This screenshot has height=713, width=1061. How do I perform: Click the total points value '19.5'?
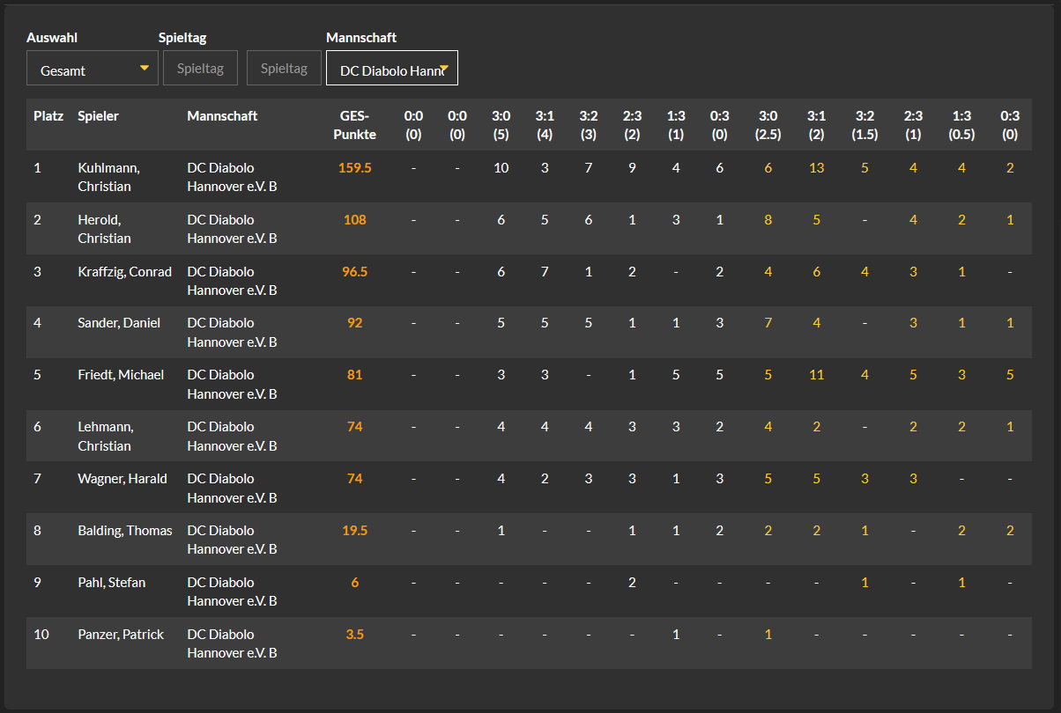355,531
